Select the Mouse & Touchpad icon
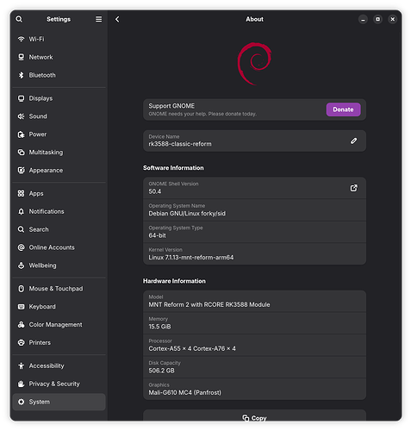 click(x=21, y=289)
